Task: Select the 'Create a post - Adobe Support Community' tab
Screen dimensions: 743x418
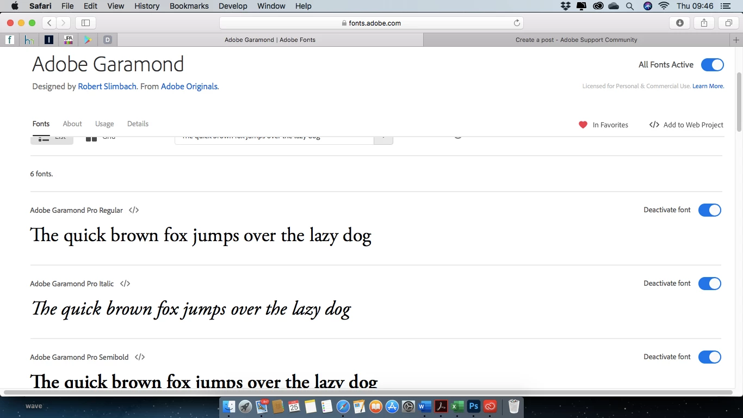Action: [576, 40]
